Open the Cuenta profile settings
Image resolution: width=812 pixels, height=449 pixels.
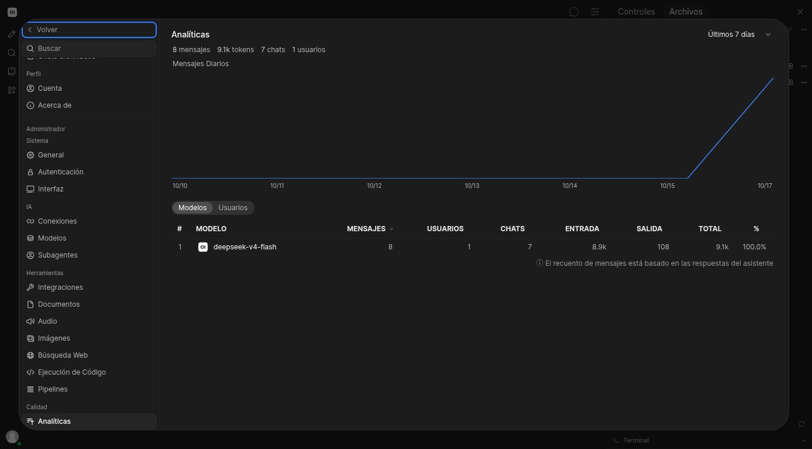tap(89, 88)
